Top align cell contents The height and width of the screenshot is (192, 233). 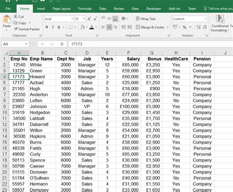coord(103,18)
